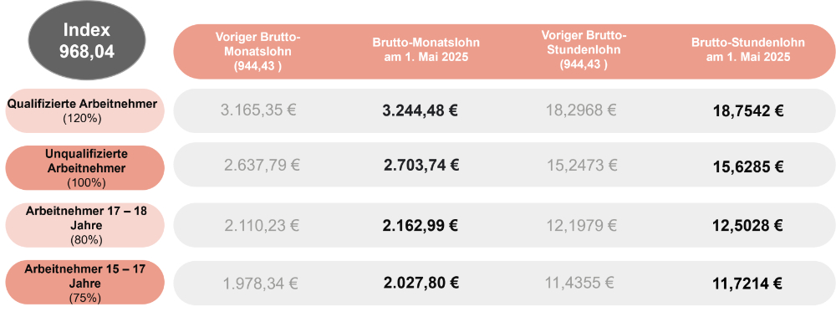
Task: Select the 3.165,35 € previous wage value
Action: click(258, 111)
